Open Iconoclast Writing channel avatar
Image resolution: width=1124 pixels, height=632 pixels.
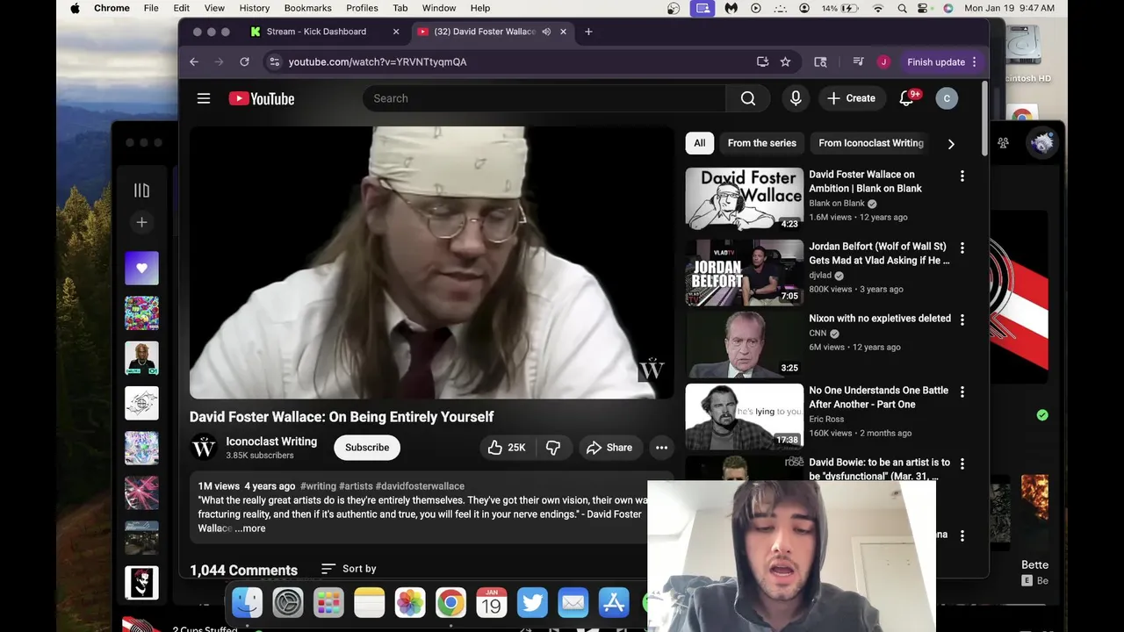pyautogui.click(x=204, y=448)
